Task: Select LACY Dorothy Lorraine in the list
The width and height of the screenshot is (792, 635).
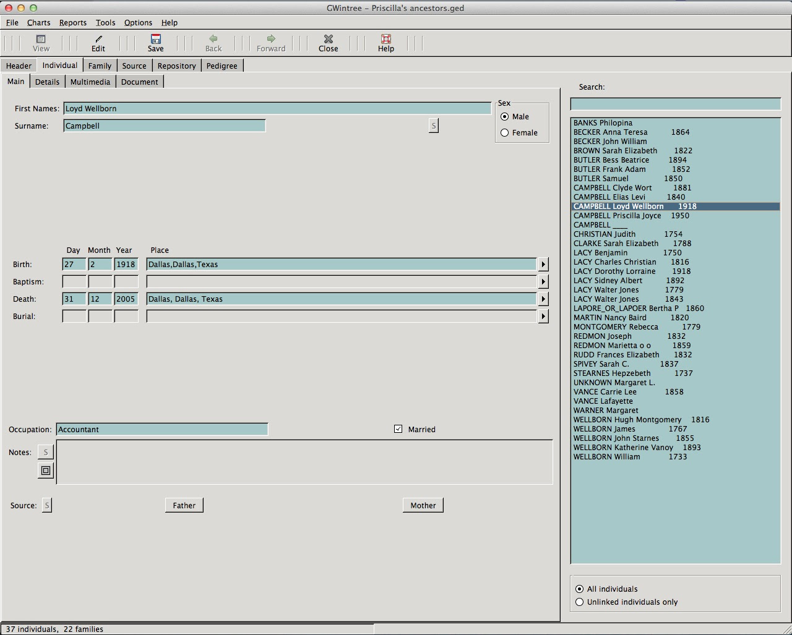Action: pos(614,271)
